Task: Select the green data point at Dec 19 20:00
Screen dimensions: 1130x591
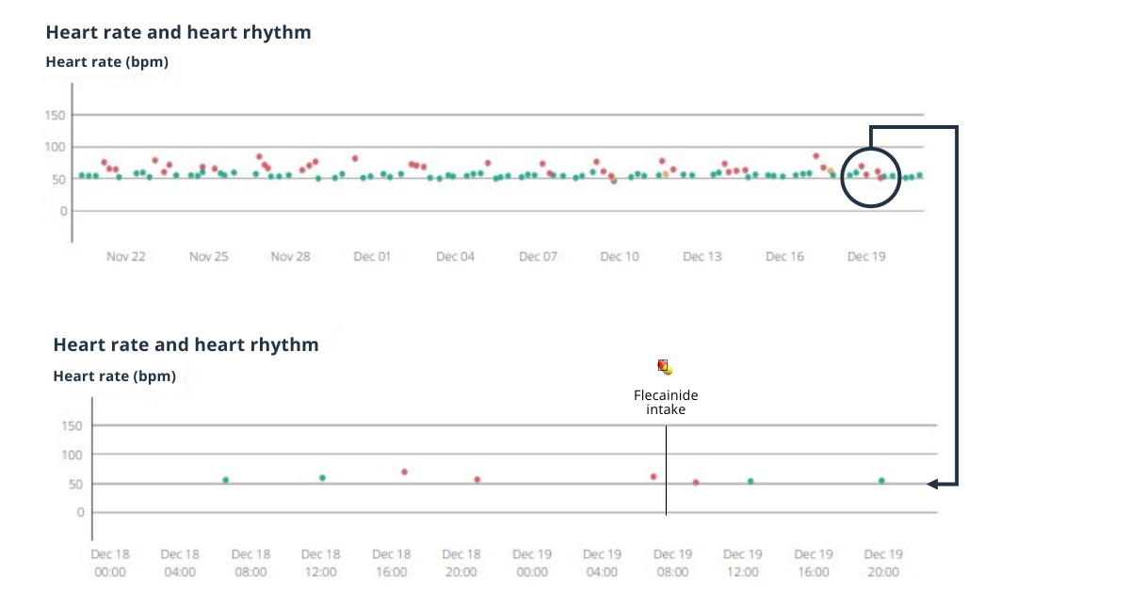Action: [881, 480]
